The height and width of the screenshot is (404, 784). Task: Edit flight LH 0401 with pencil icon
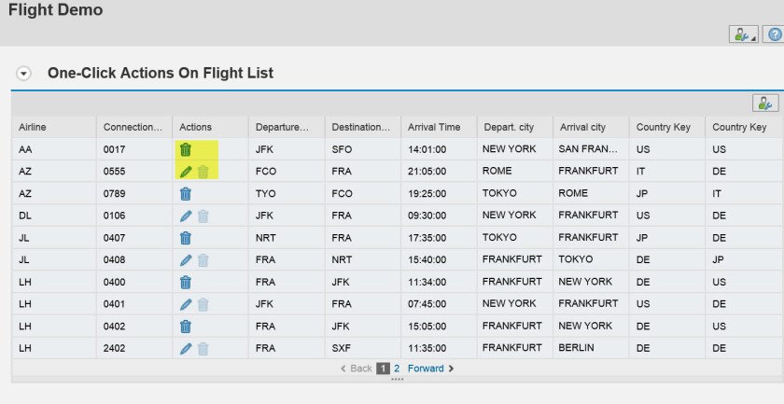pyautogui.click(x=186, y=303)
